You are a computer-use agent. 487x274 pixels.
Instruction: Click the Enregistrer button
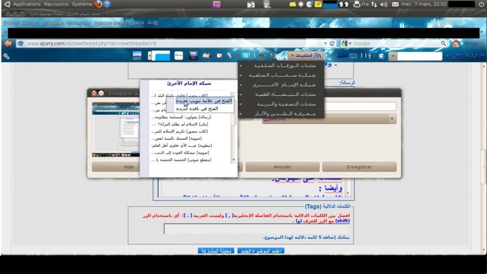(x=359, y=167)
